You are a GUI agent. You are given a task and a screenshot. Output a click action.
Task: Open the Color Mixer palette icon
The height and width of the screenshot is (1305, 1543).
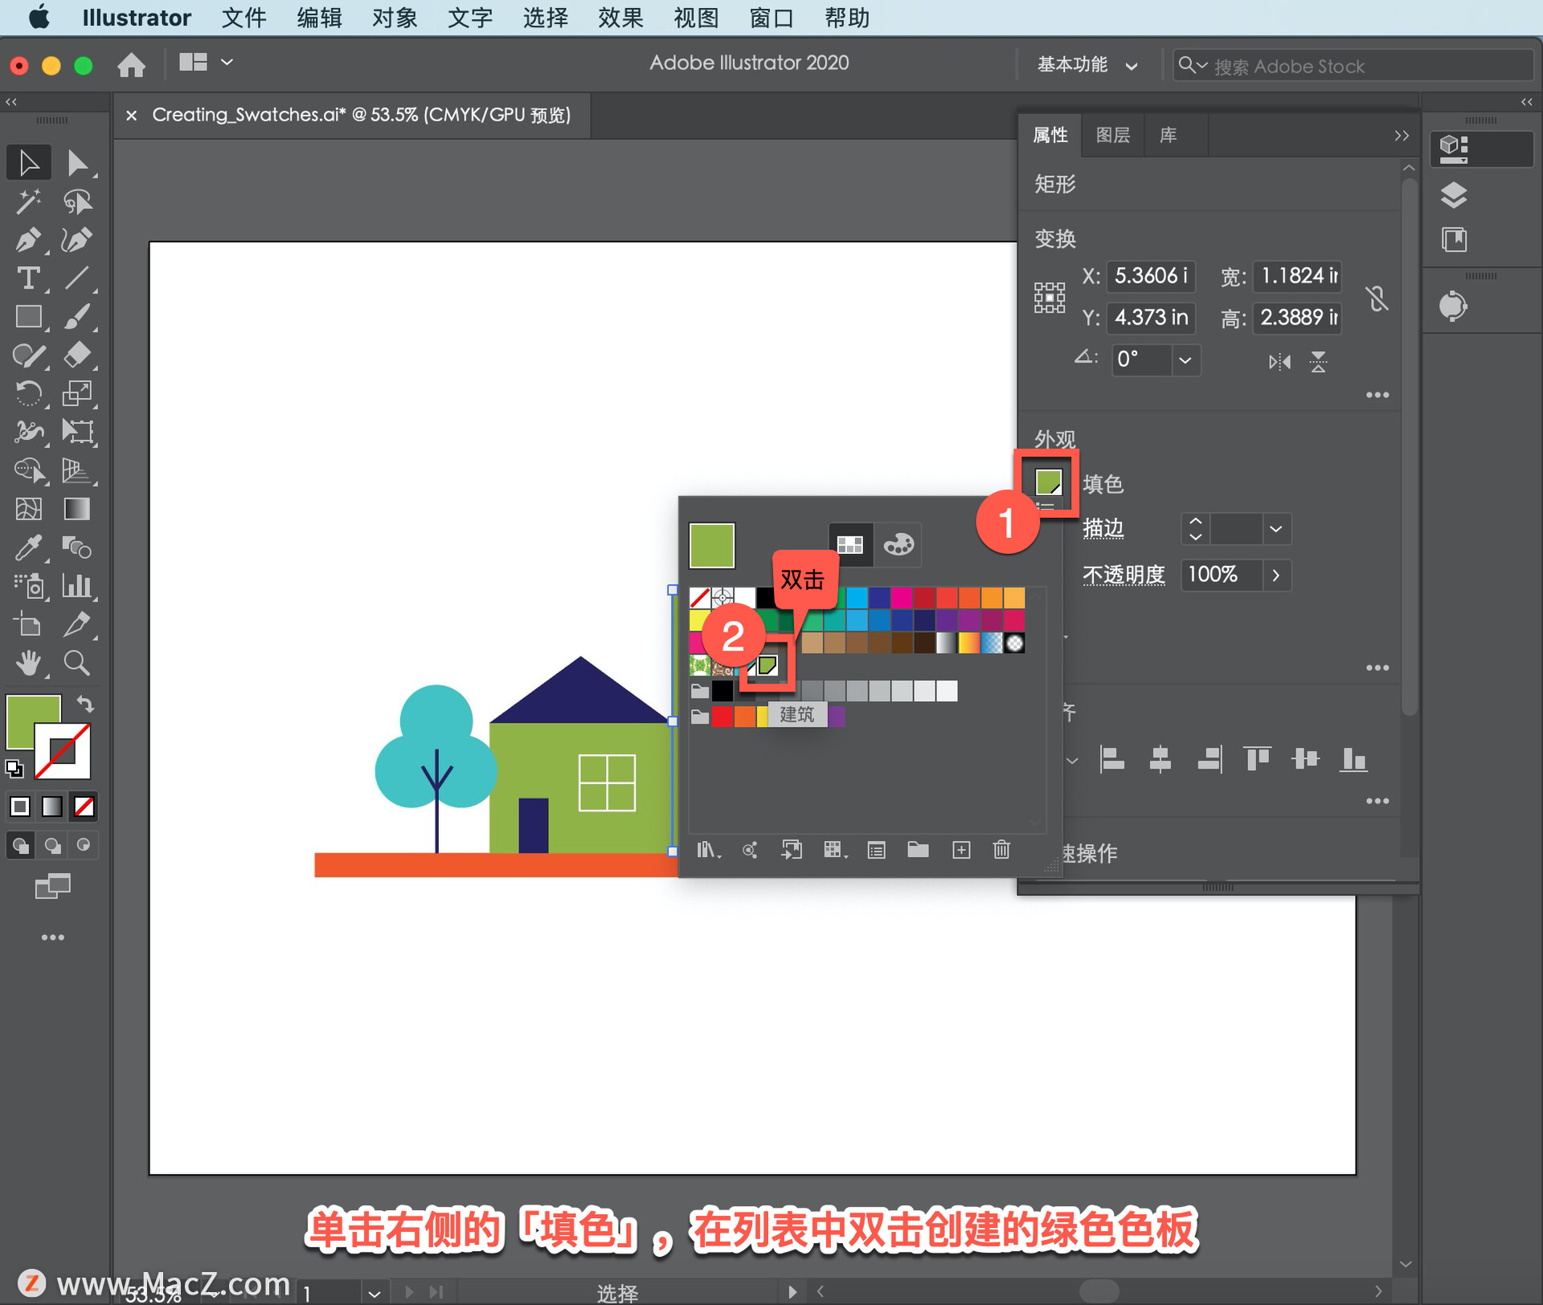click(x=898, y=544)
